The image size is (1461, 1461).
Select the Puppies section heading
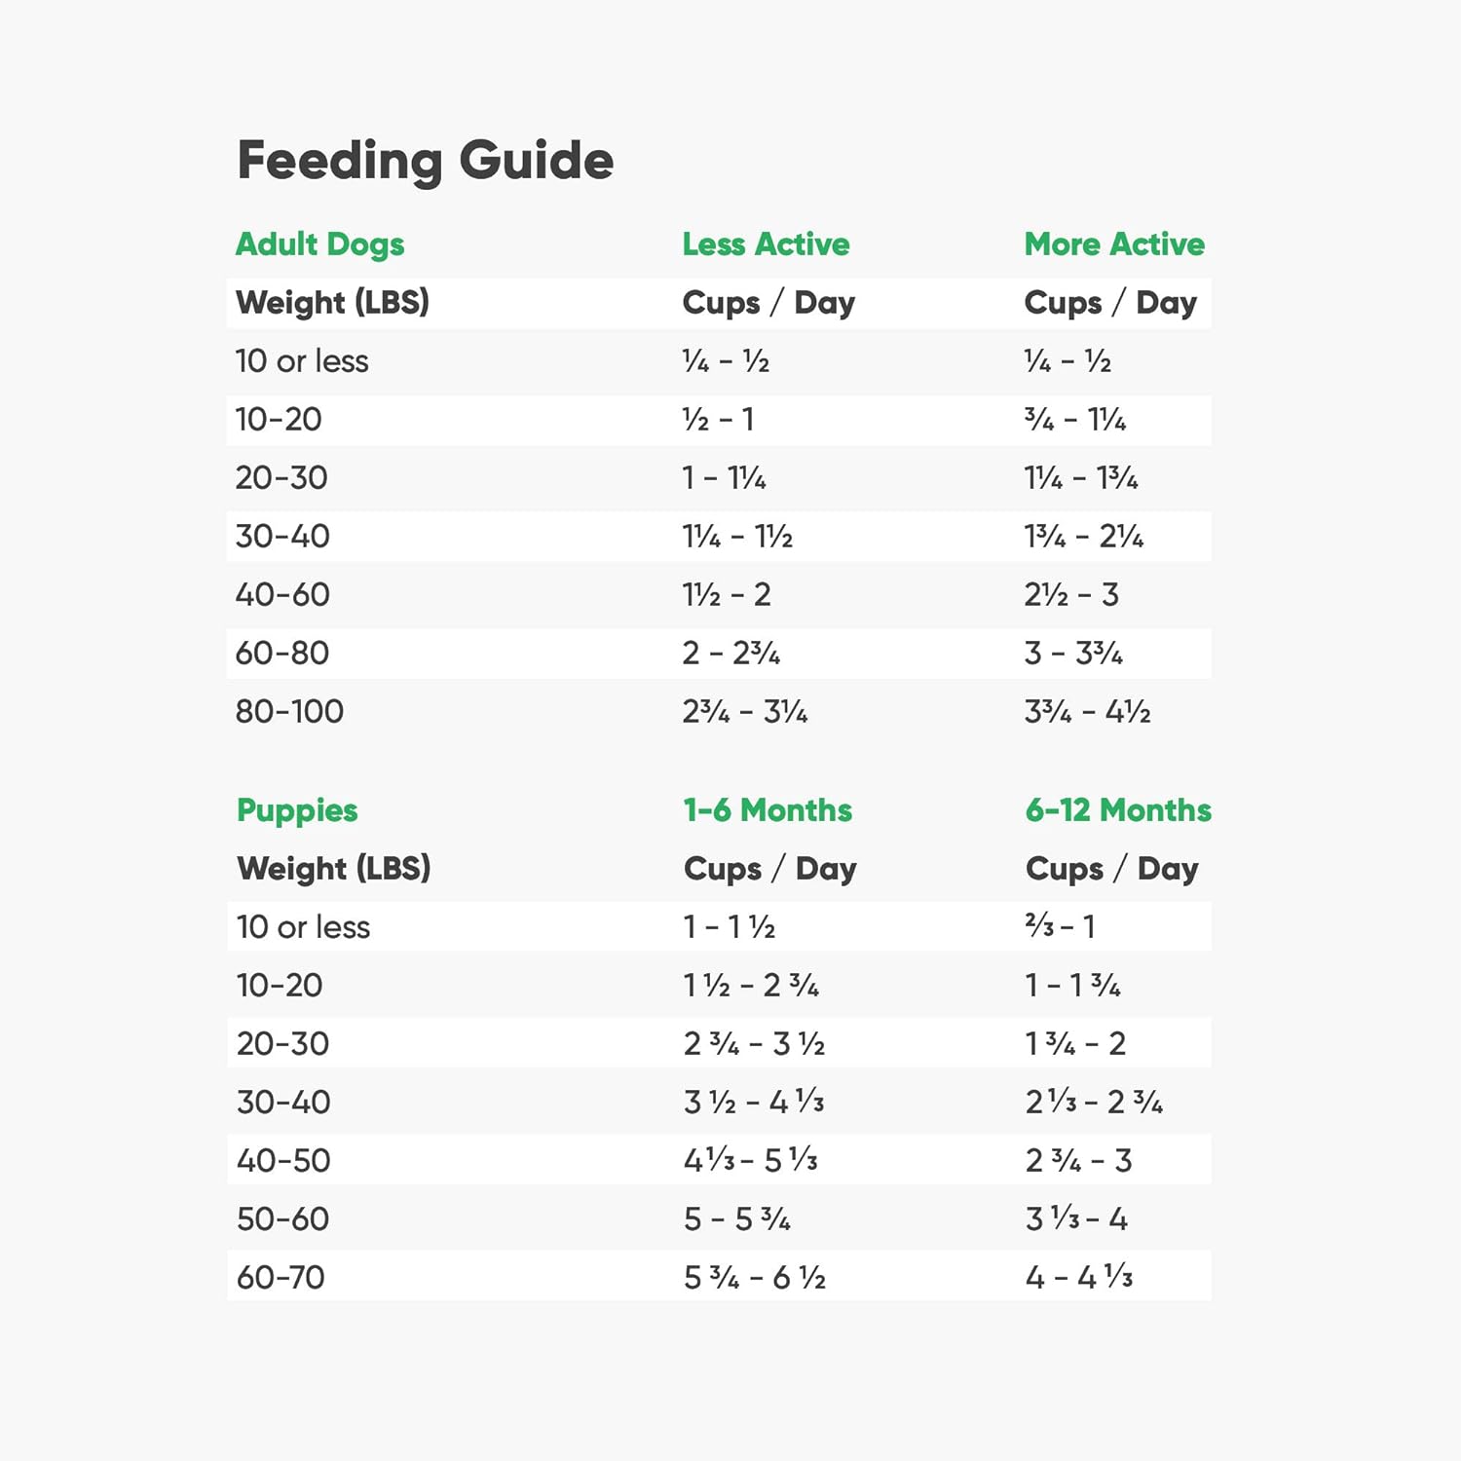click(x=297, y=809)
